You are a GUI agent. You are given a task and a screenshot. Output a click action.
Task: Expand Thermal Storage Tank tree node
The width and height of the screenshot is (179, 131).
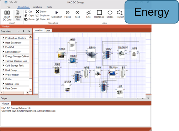click(3, 61)
